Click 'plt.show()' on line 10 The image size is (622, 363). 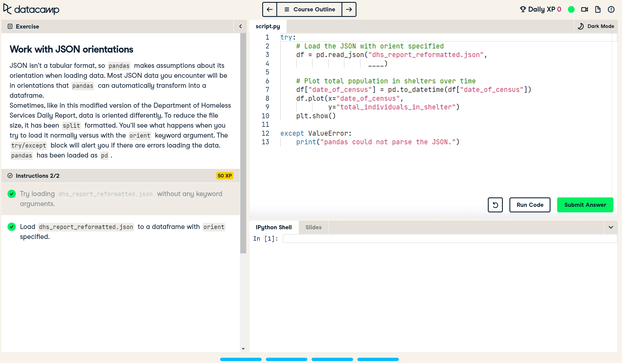coord(316,116)
